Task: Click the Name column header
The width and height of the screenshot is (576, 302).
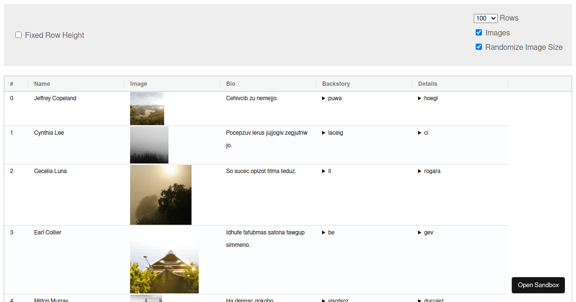Action: pos(42,84)
